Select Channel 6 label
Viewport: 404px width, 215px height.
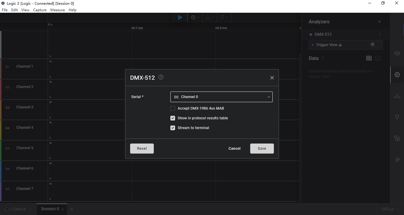25,168
